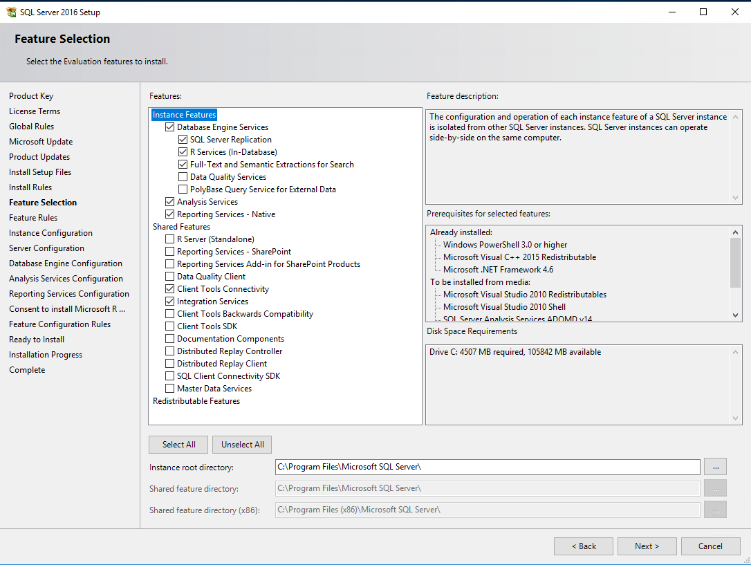The image size is (751, 565).
Task: Select Shared Features tree node
Action: [x=181, y=227]
